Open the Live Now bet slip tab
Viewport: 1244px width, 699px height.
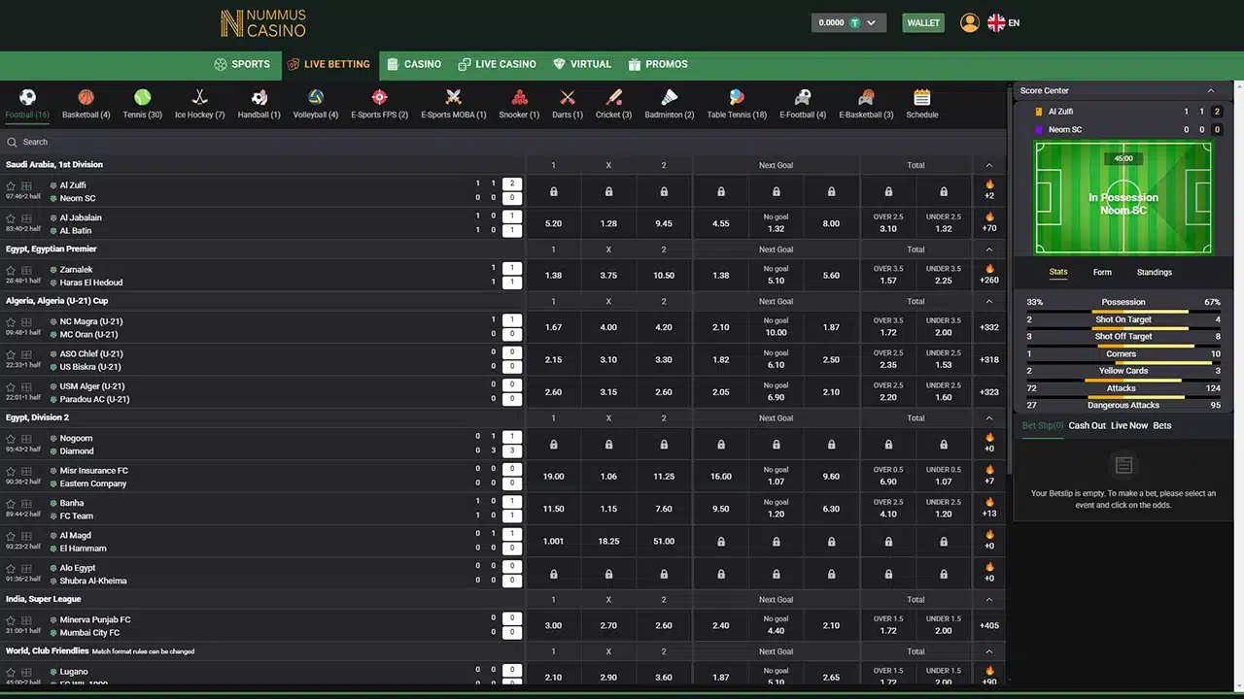(1129, 425)
